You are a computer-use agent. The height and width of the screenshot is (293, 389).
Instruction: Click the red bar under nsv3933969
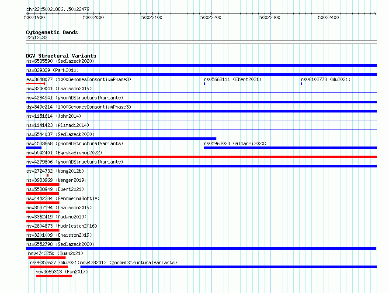click(x=43, y=184)
